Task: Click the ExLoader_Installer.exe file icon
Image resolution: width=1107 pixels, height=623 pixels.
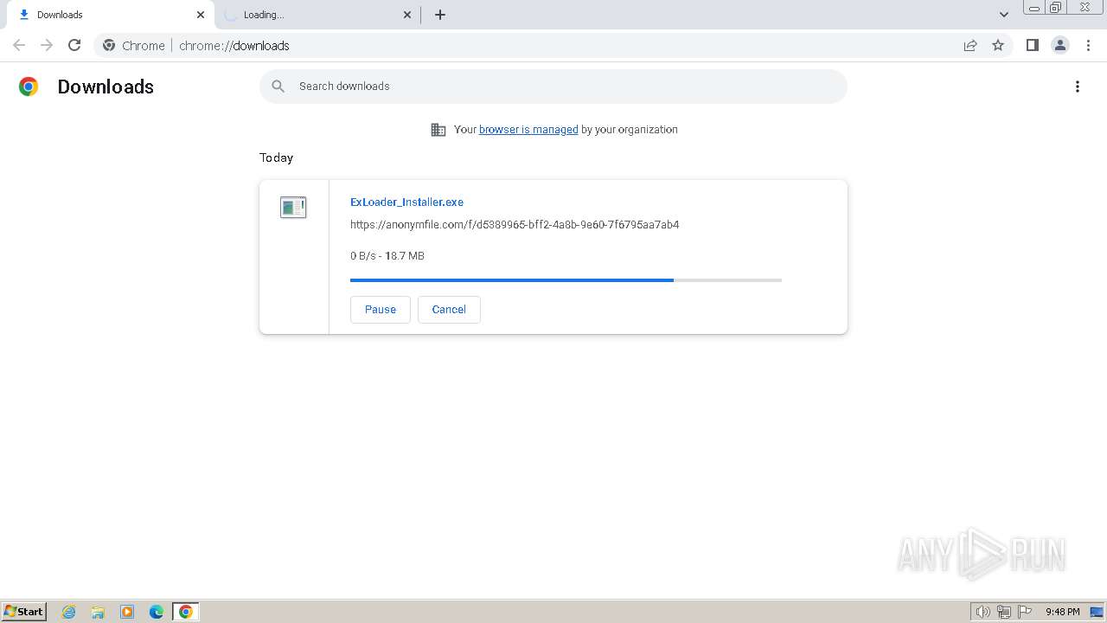Action: point(293,207)
